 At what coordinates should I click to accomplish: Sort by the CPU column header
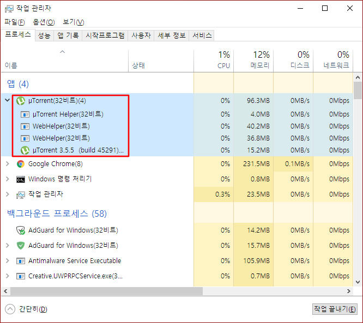[214, 60]
